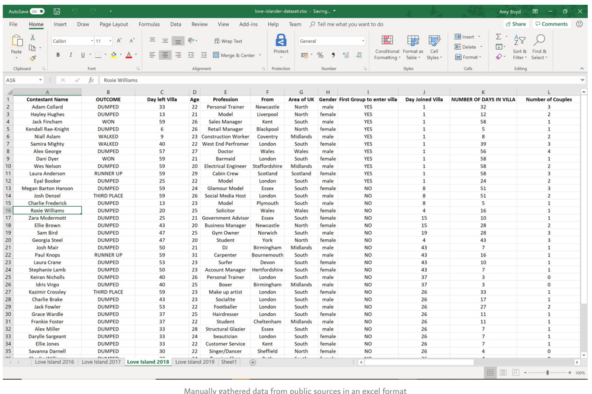The image size is (592, 394).
Task: Click the Undo arrow
Action: click(x=75, y=11)
